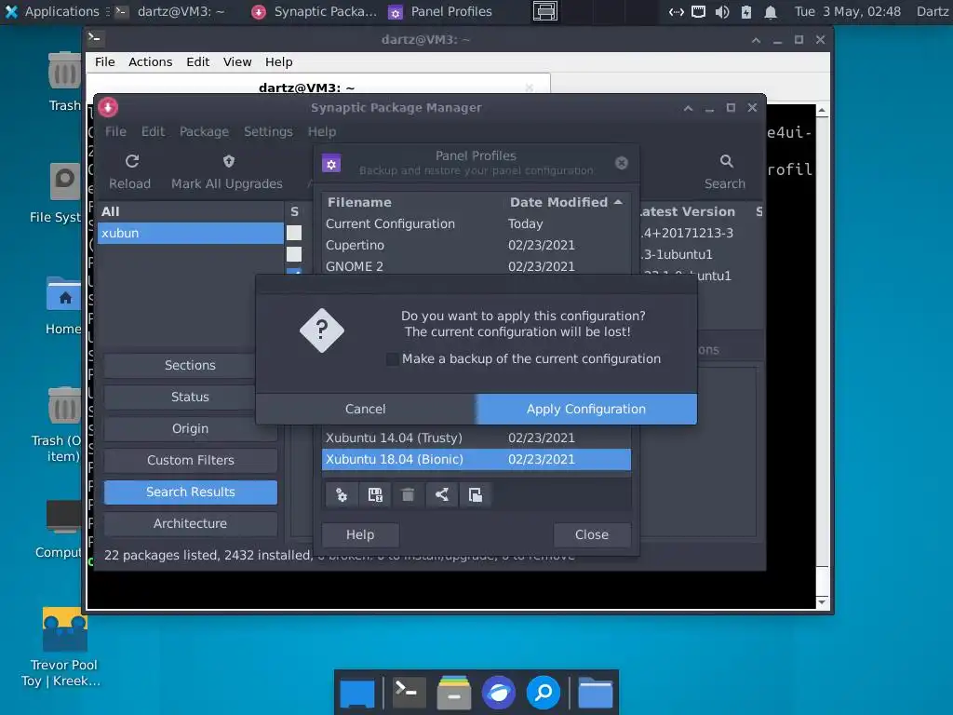The height and width of the screenshot is (715, 953).
Task: Click Help button in Panel Profiles
Action: coord(360,535)
